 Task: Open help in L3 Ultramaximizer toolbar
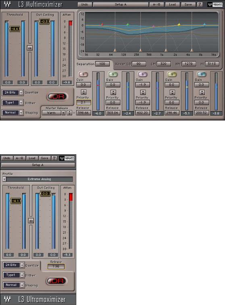point(54,158)
